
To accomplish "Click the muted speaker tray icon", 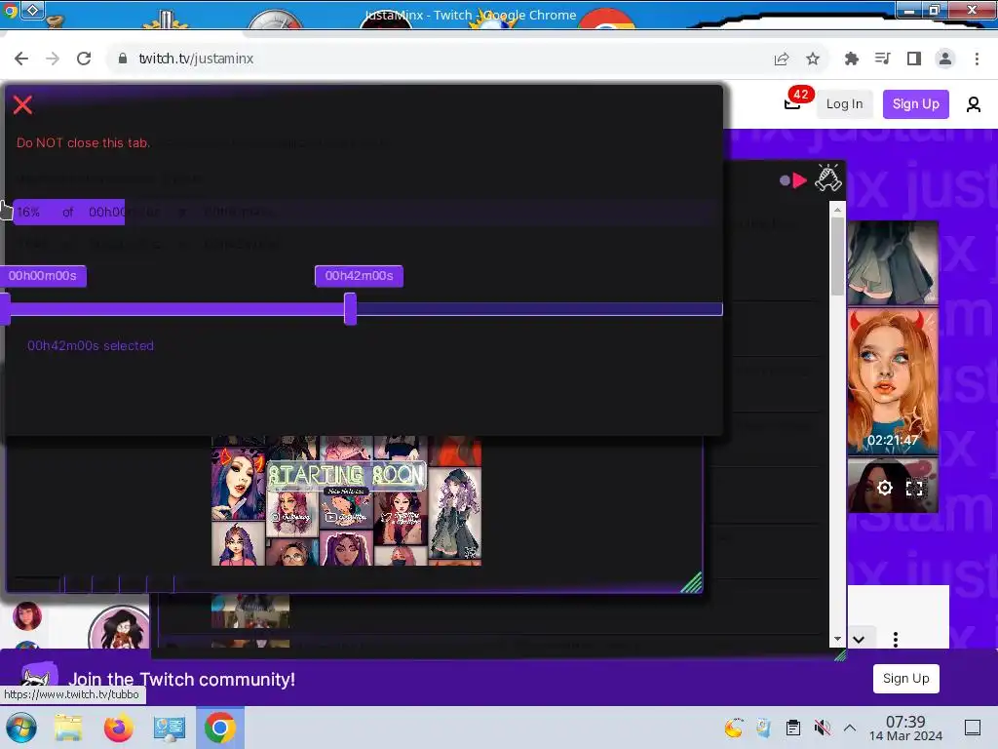I will click(x=823, y=728).
